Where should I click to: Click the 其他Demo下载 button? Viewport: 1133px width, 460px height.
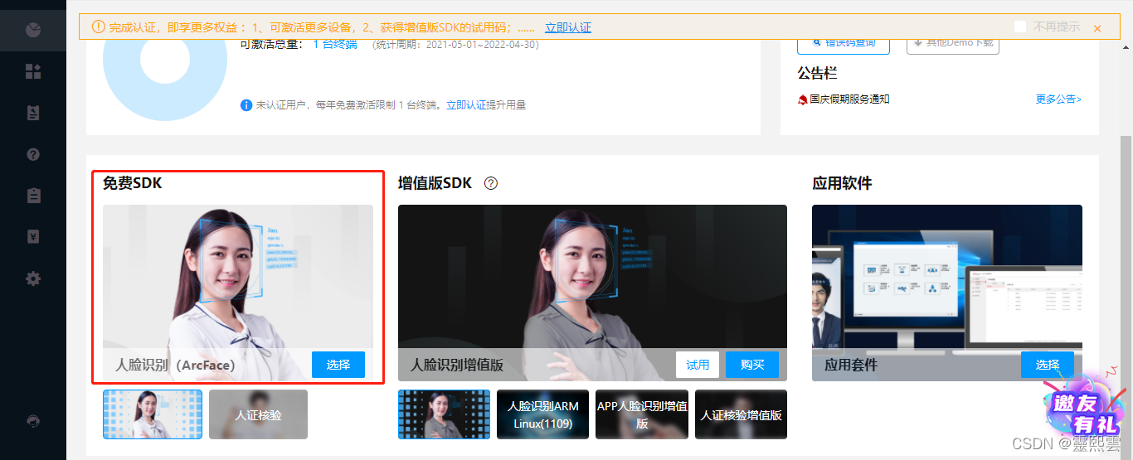[x=953, y=43]
